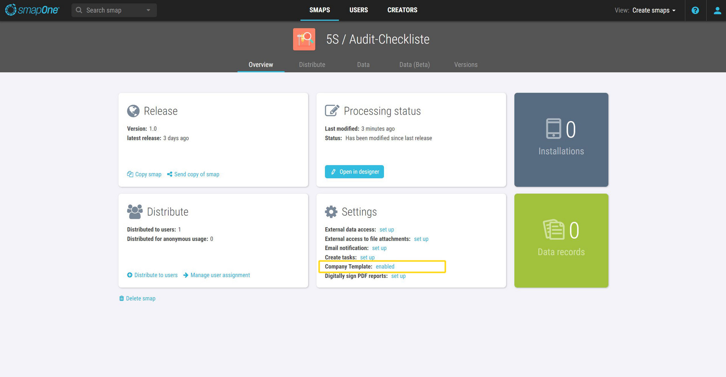Set up Create tasks
Screen dimensions: 726x377
pyautogui.click(x=367, y=258)
